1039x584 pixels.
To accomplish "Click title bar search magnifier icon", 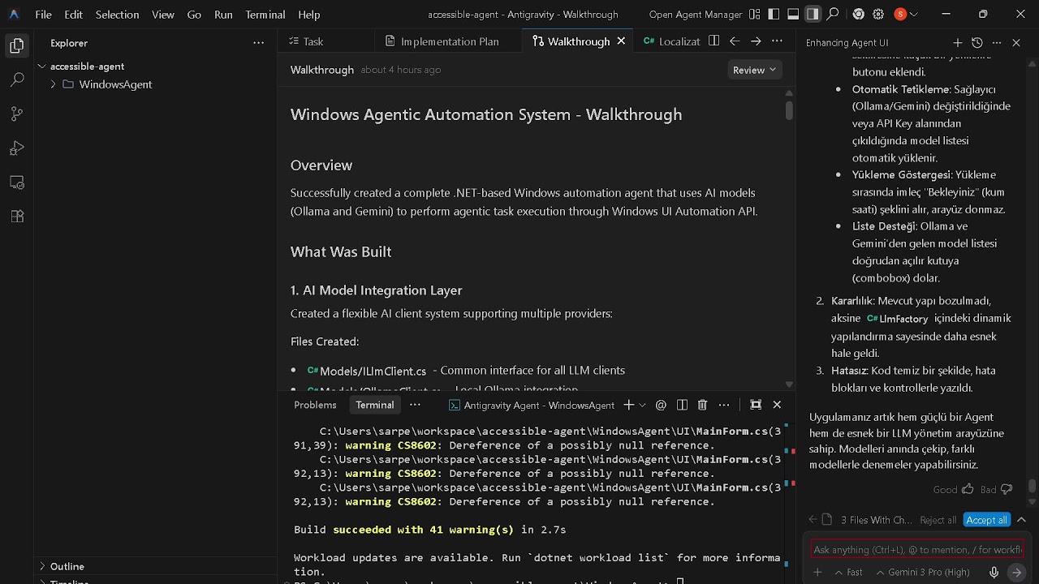I will pos(833,14).
